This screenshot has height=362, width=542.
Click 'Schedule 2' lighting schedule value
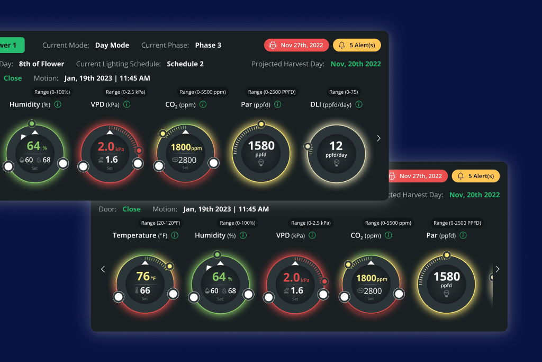185,64
